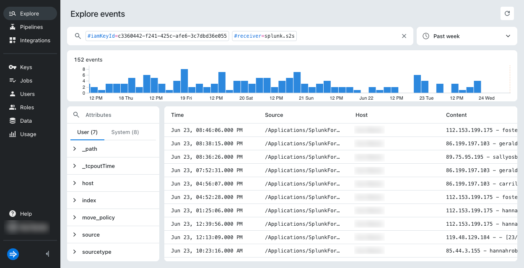This screenshot has width=524, height=268.
Task: Collapse the sidebar with arrow icon
Action: coord(47,254)
